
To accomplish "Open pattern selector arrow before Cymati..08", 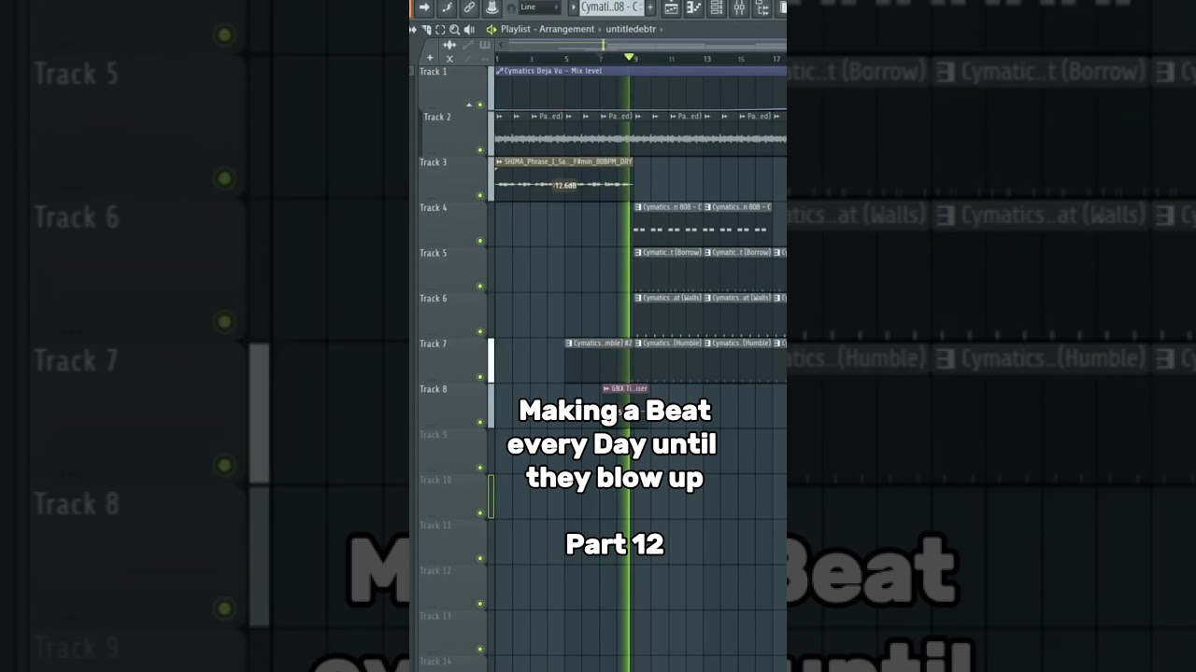I will pos(573,7).
